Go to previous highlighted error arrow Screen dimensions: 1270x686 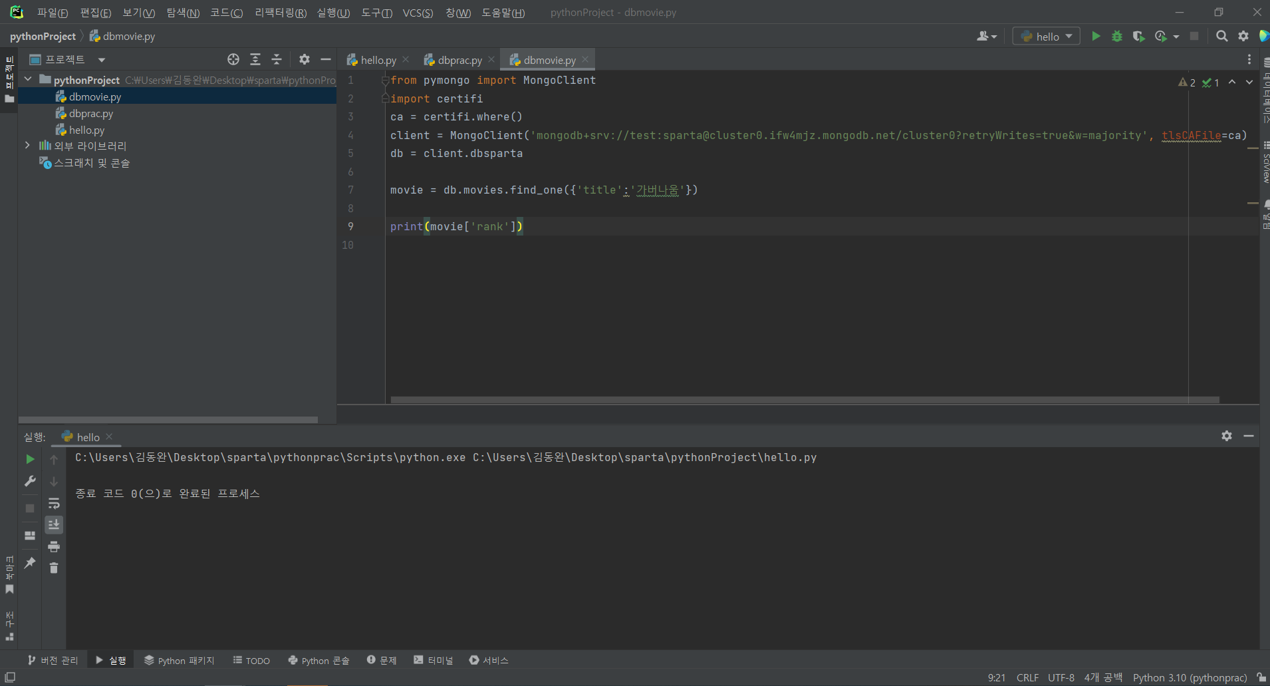[x=1232, y=82]
